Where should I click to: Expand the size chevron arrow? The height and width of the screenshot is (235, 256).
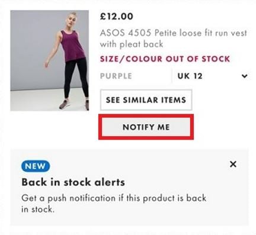[x=245, y=76]
